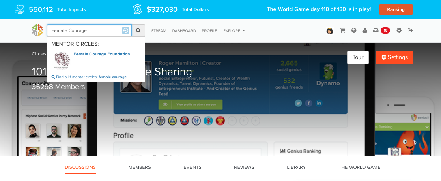Click the Total Dollars coin icon

[x=138, y=9]
